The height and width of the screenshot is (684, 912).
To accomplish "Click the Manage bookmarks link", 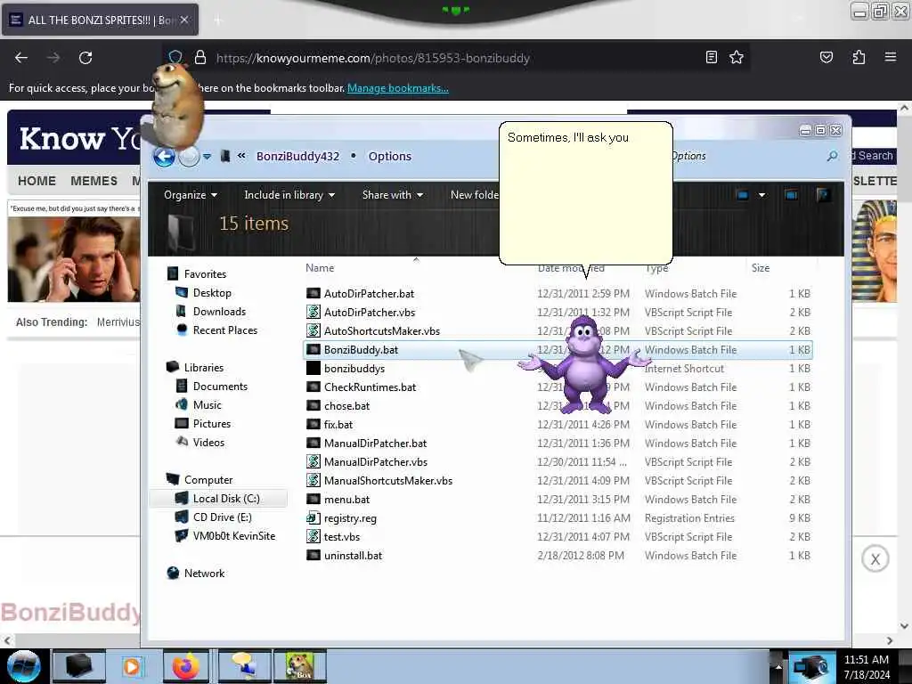I will pyautogui.click(x=398, y=88).
